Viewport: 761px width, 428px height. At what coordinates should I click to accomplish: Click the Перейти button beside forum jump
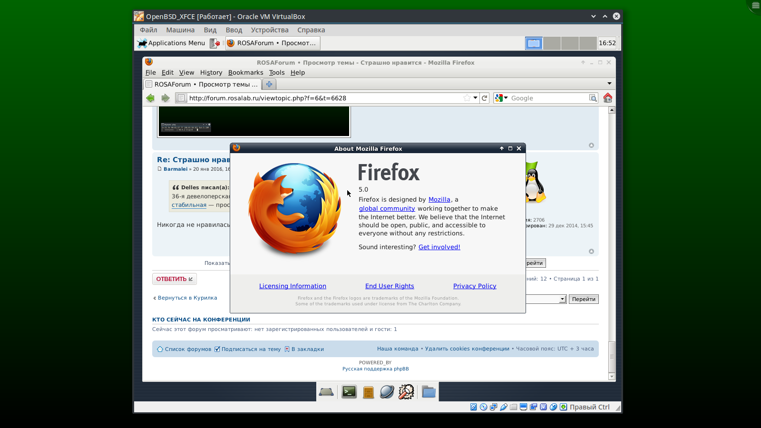pyautogui.click(x=584, y=299)
